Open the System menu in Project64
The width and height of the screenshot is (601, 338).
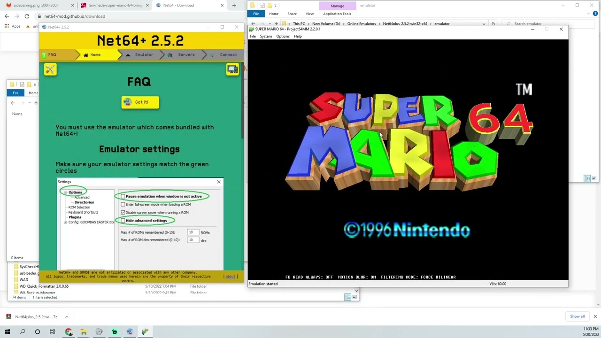(x=266, y=36)
